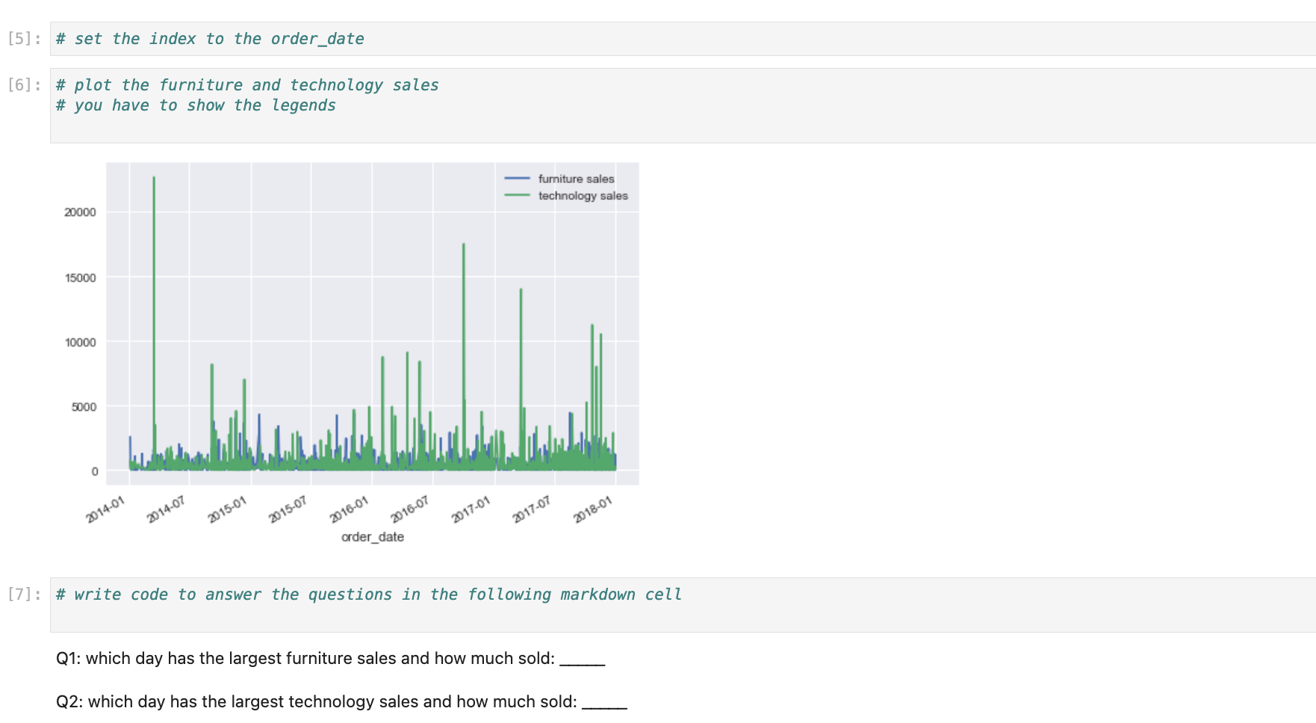
Task: Click the 20000 y-axis tick label
Action: point(79,212)
